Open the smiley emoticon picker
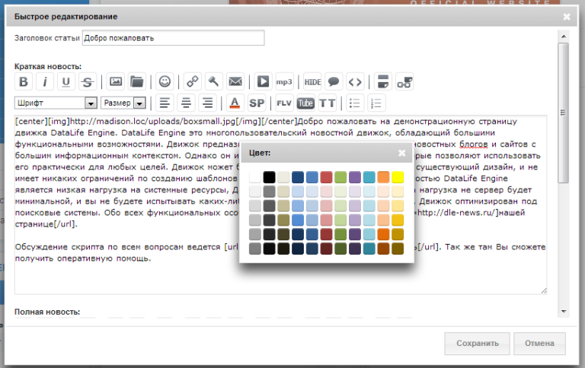585x368 pixels. (165, 81)
